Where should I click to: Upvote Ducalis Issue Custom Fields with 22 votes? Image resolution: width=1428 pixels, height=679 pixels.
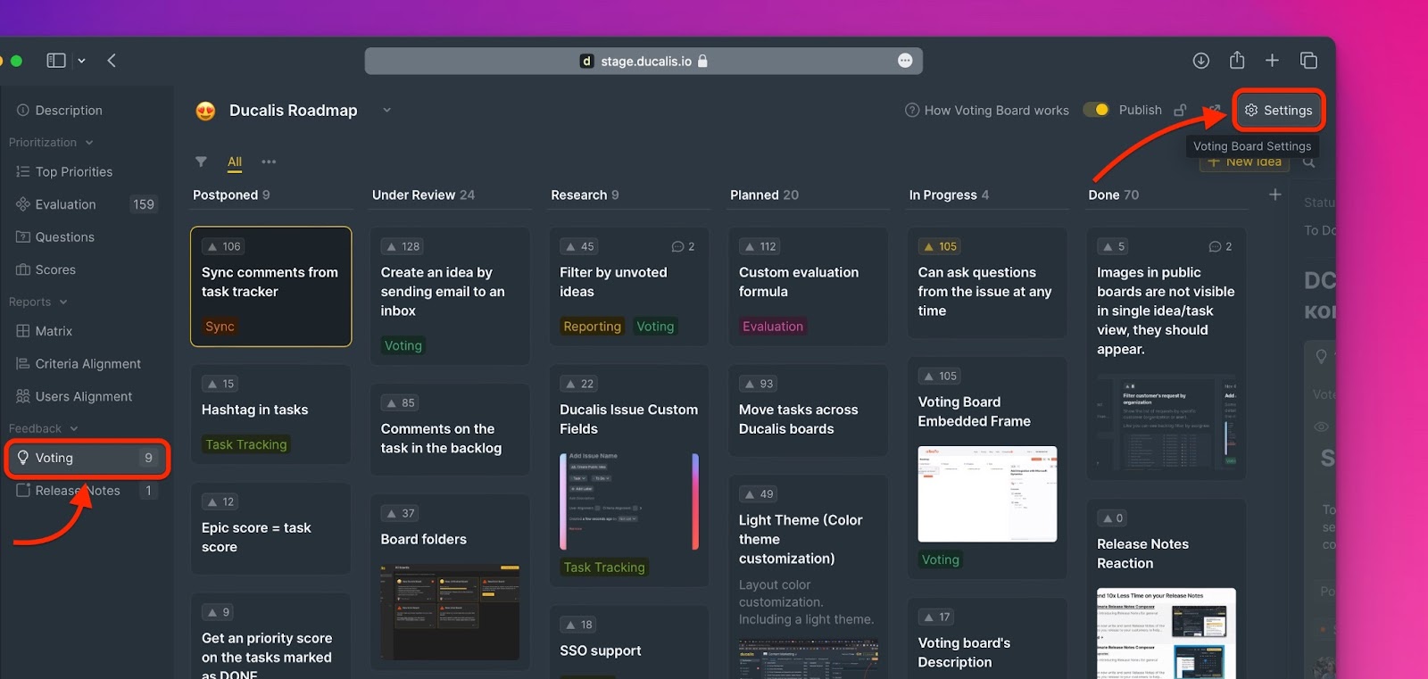pos(579,384)
